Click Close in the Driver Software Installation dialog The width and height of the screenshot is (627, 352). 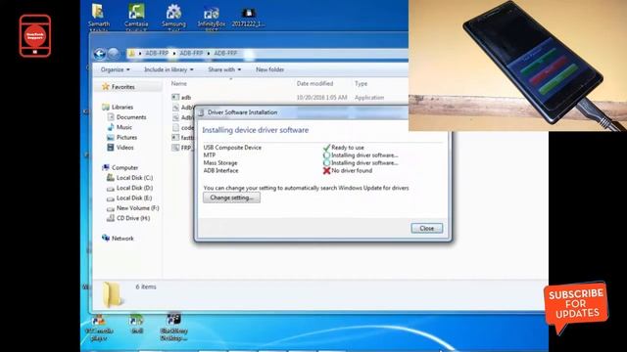pos(427,228)
